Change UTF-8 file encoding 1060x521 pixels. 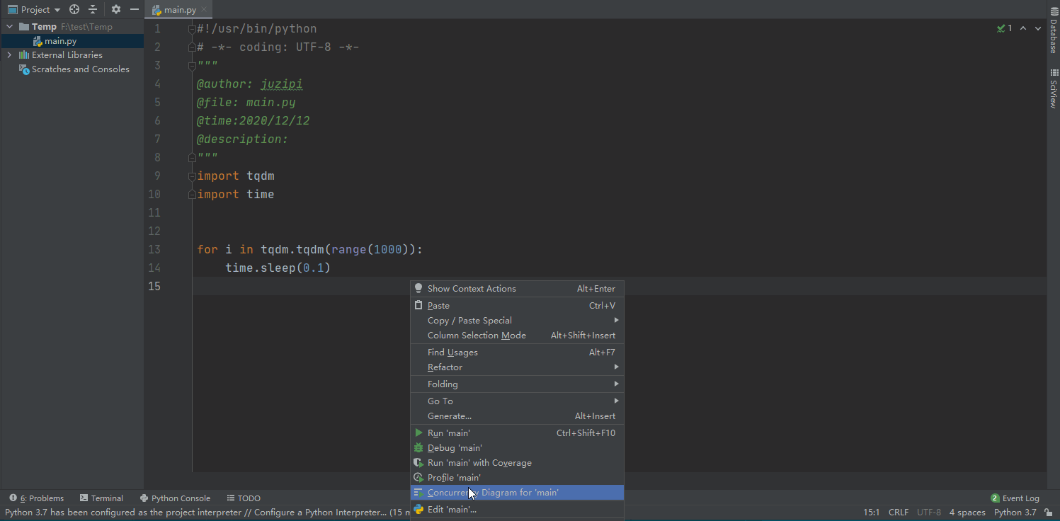pyautogui.click(x=929, y=513)
